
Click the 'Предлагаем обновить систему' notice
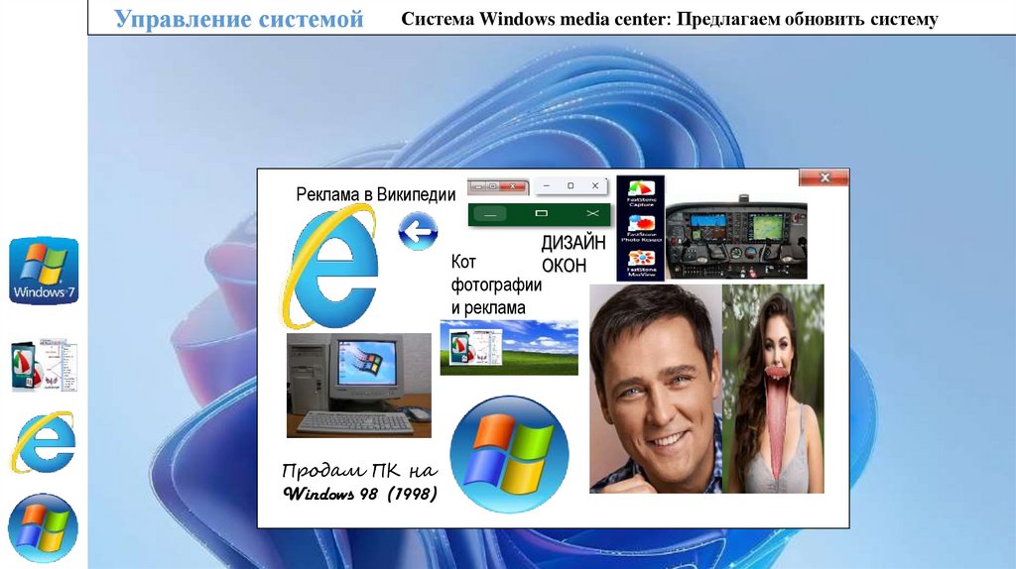[808, 19]
